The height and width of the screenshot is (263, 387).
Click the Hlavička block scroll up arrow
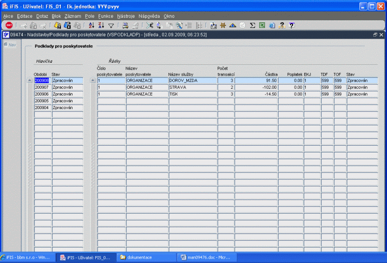coord(30,80)
